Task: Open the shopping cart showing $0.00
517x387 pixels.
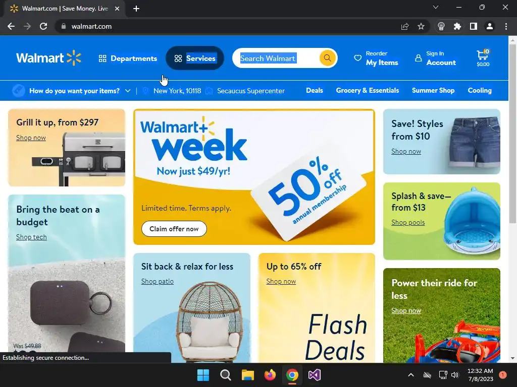Action: pos(483,58)
